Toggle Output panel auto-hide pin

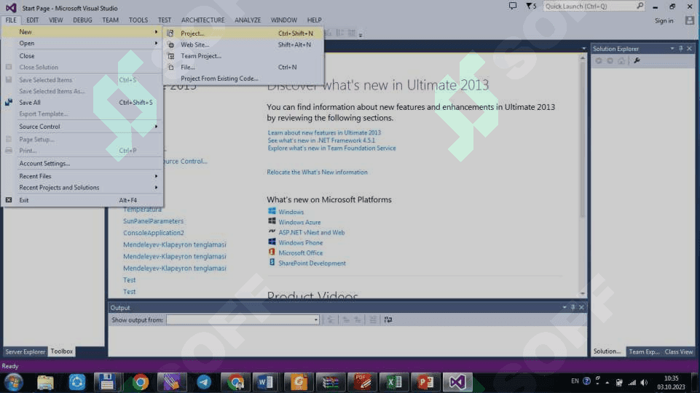coord(573,307)
